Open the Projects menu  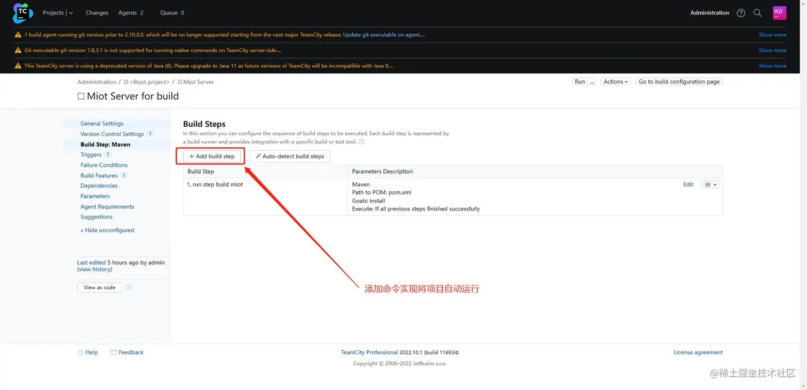(x=53, y=13)
